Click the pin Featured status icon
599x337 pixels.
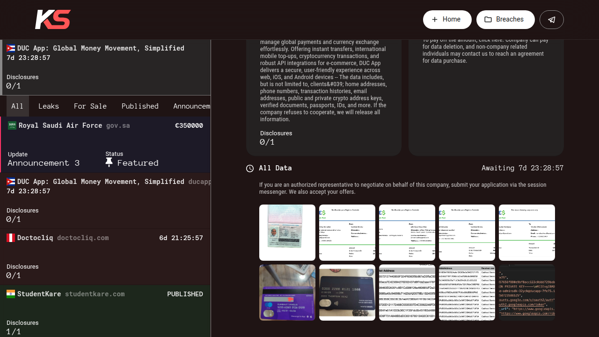point(109,162)
